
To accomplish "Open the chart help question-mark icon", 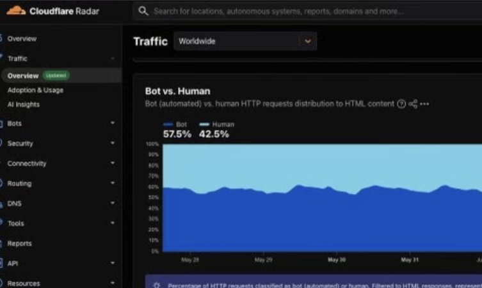I will tap(401, 104).
